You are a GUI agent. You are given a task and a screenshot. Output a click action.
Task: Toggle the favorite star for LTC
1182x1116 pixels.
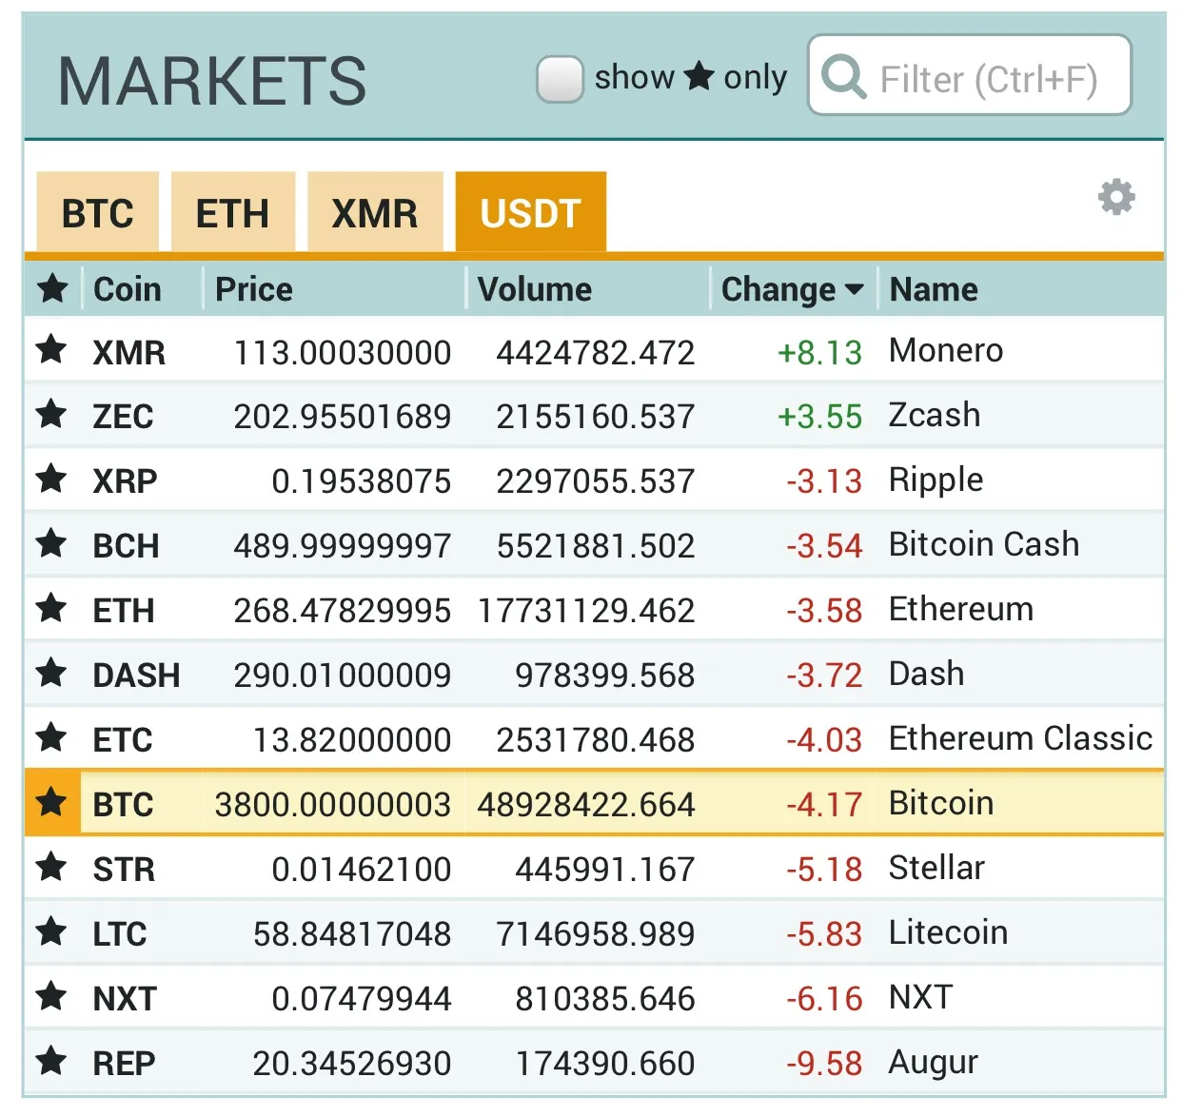pos(51,932)
